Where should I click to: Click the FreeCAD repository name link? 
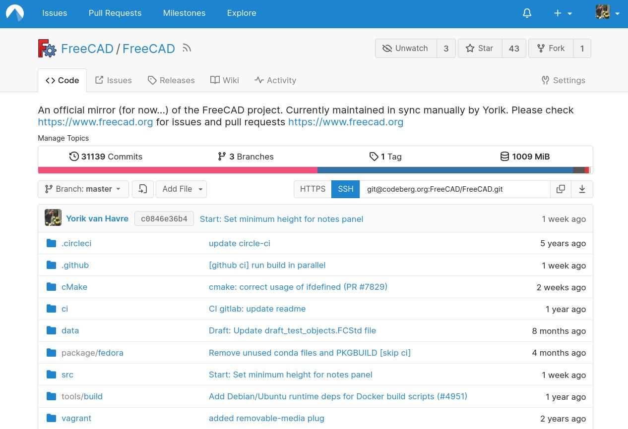pos(149,49)
